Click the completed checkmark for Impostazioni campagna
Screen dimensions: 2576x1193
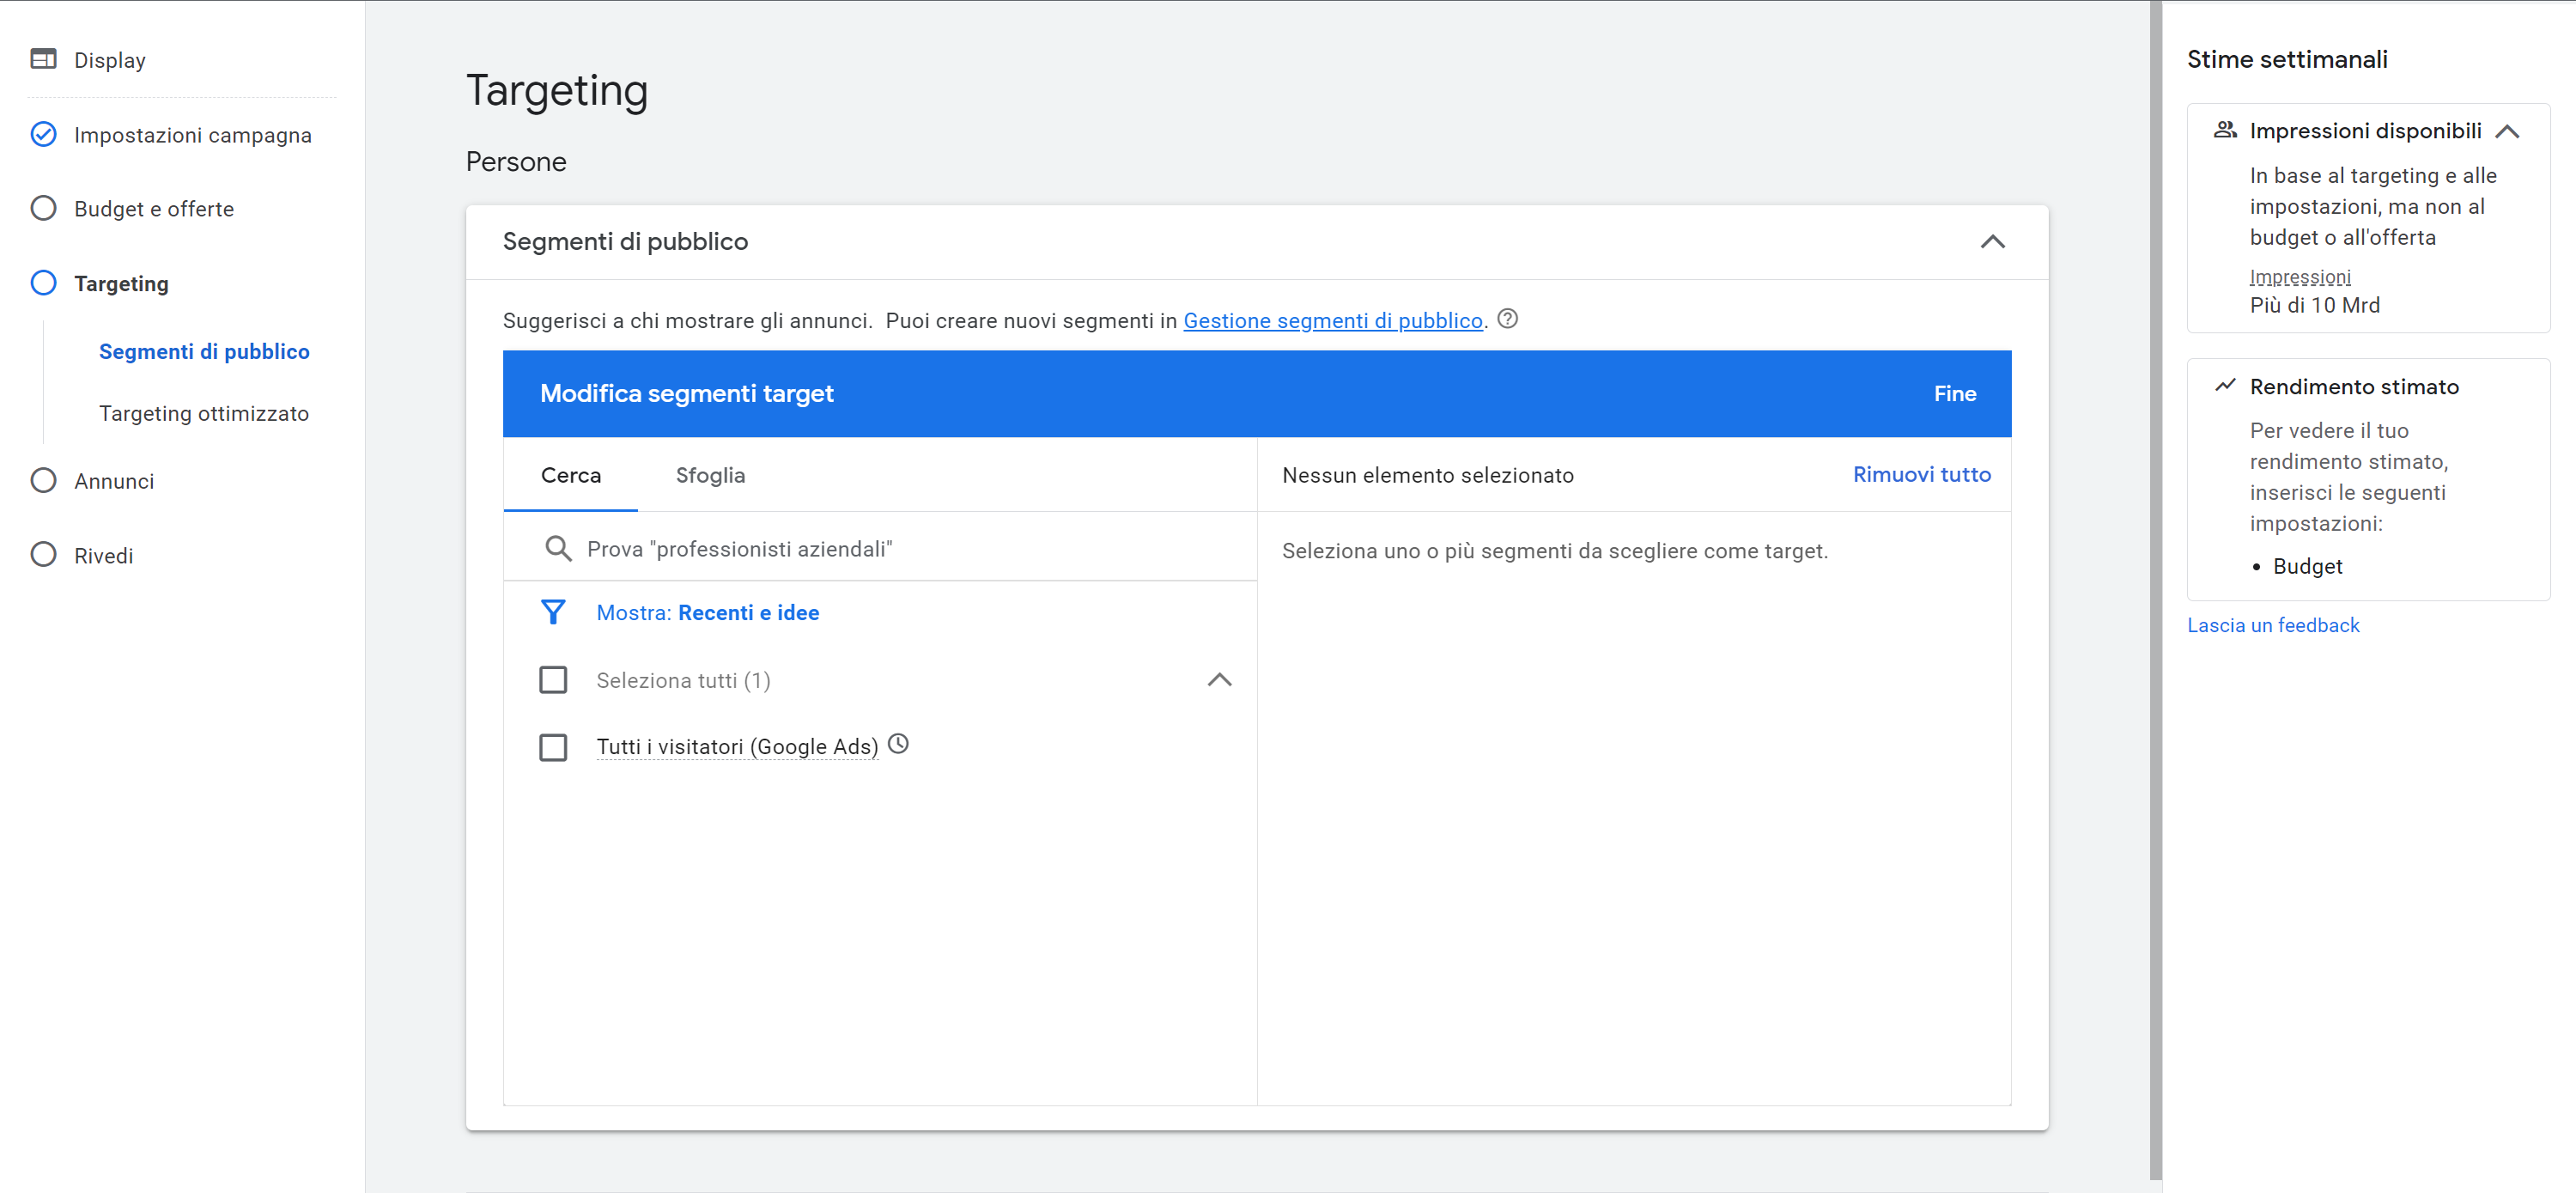[x=43, y=134]
